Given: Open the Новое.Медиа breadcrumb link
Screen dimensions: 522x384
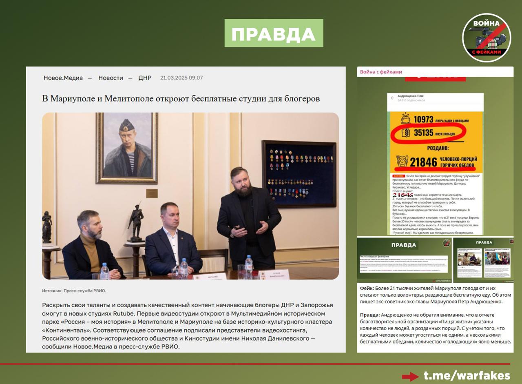Looking at the screenshot, I should pyautogui.click(x=63, y=78).
